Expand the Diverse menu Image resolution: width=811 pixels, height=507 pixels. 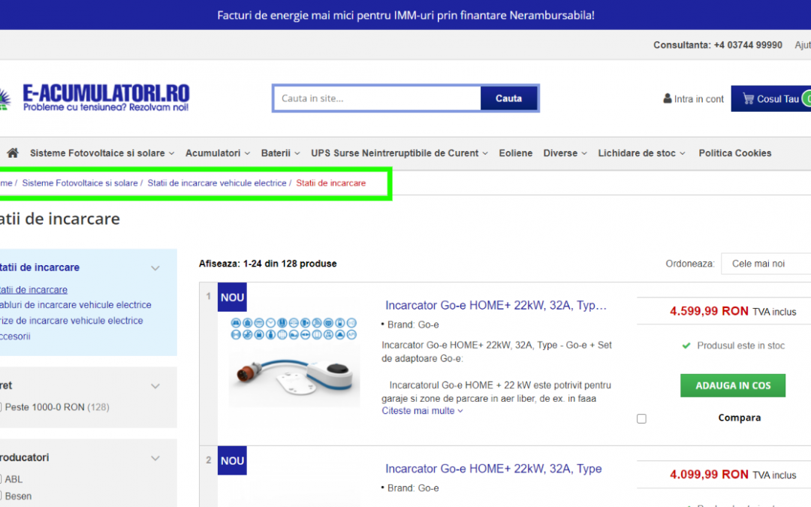pos(565,153)
